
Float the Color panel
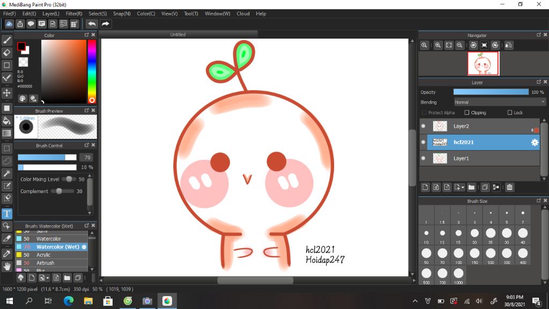[86, 35]
